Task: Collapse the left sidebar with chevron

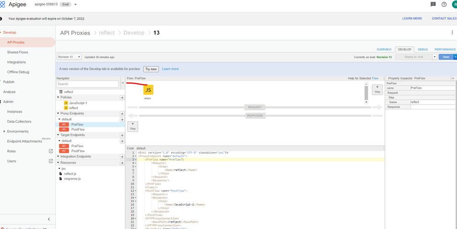Action: click(x=48, y=219)
